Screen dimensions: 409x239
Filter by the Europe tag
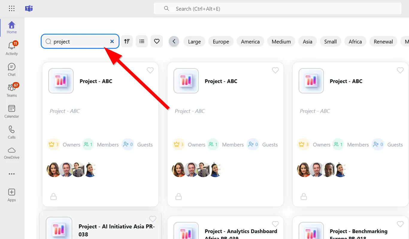(221, 42)
